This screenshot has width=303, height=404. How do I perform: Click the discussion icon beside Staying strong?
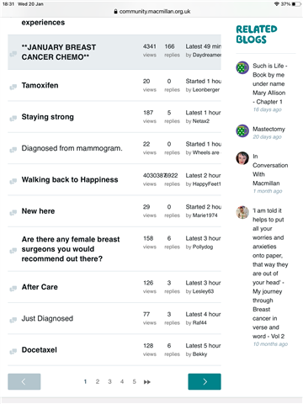pyautogui.click(x=13, y=119)
